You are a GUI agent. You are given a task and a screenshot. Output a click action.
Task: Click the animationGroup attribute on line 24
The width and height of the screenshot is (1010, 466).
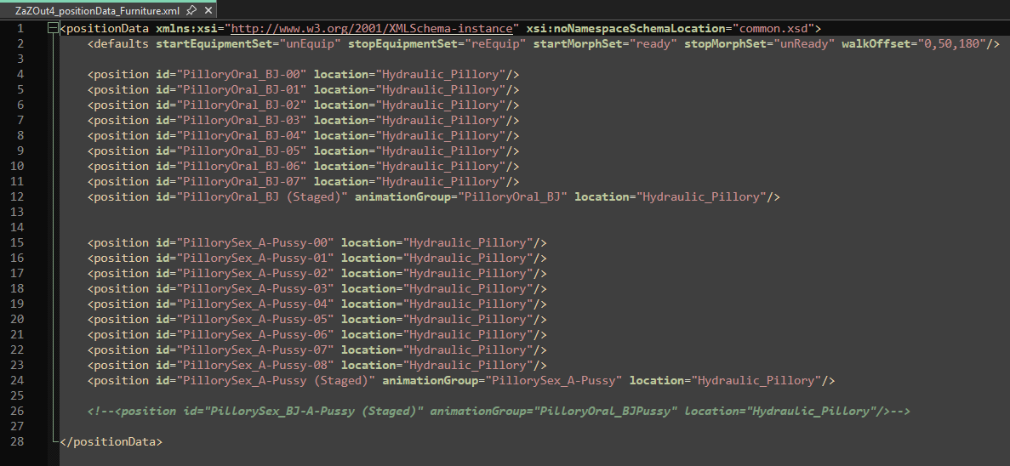coord(430,380)
